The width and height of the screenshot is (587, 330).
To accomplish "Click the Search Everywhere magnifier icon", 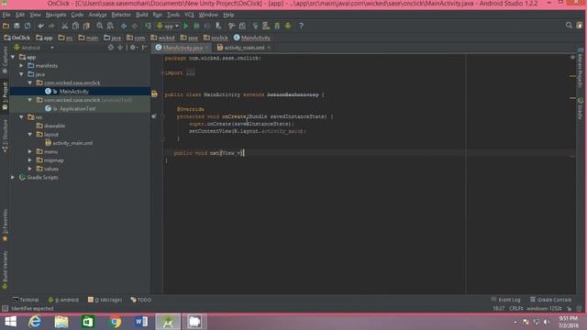I will click(569, 26).
